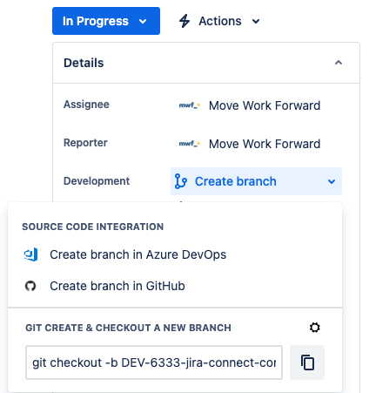This screenshot has width=369, height=393.
Task: Click the Reporter mwf avatar icon
Action: (190, 144)
